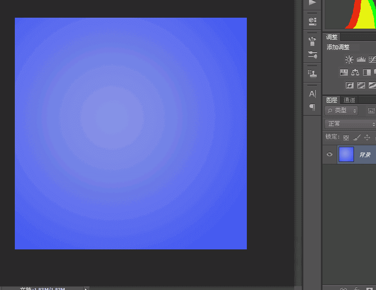Viewport: 376px width, 290px height.
Task: Click the 背景 layer thumbnail
Action: coord(346,154)
